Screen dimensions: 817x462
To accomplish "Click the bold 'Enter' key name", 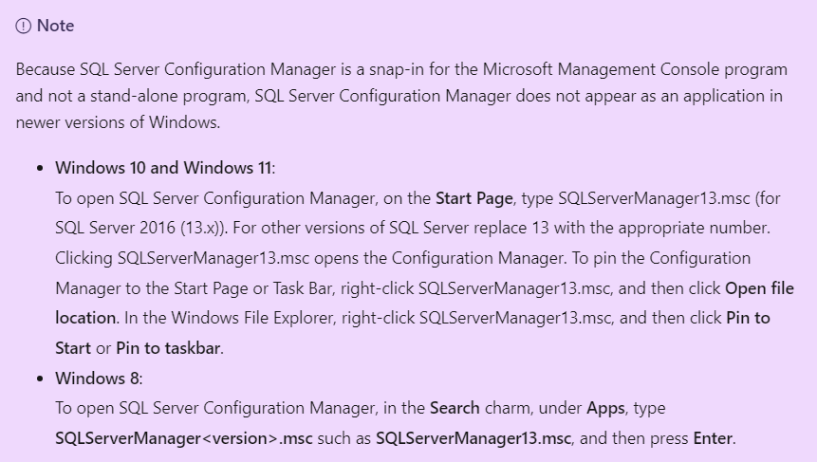I will pos(713,438).
